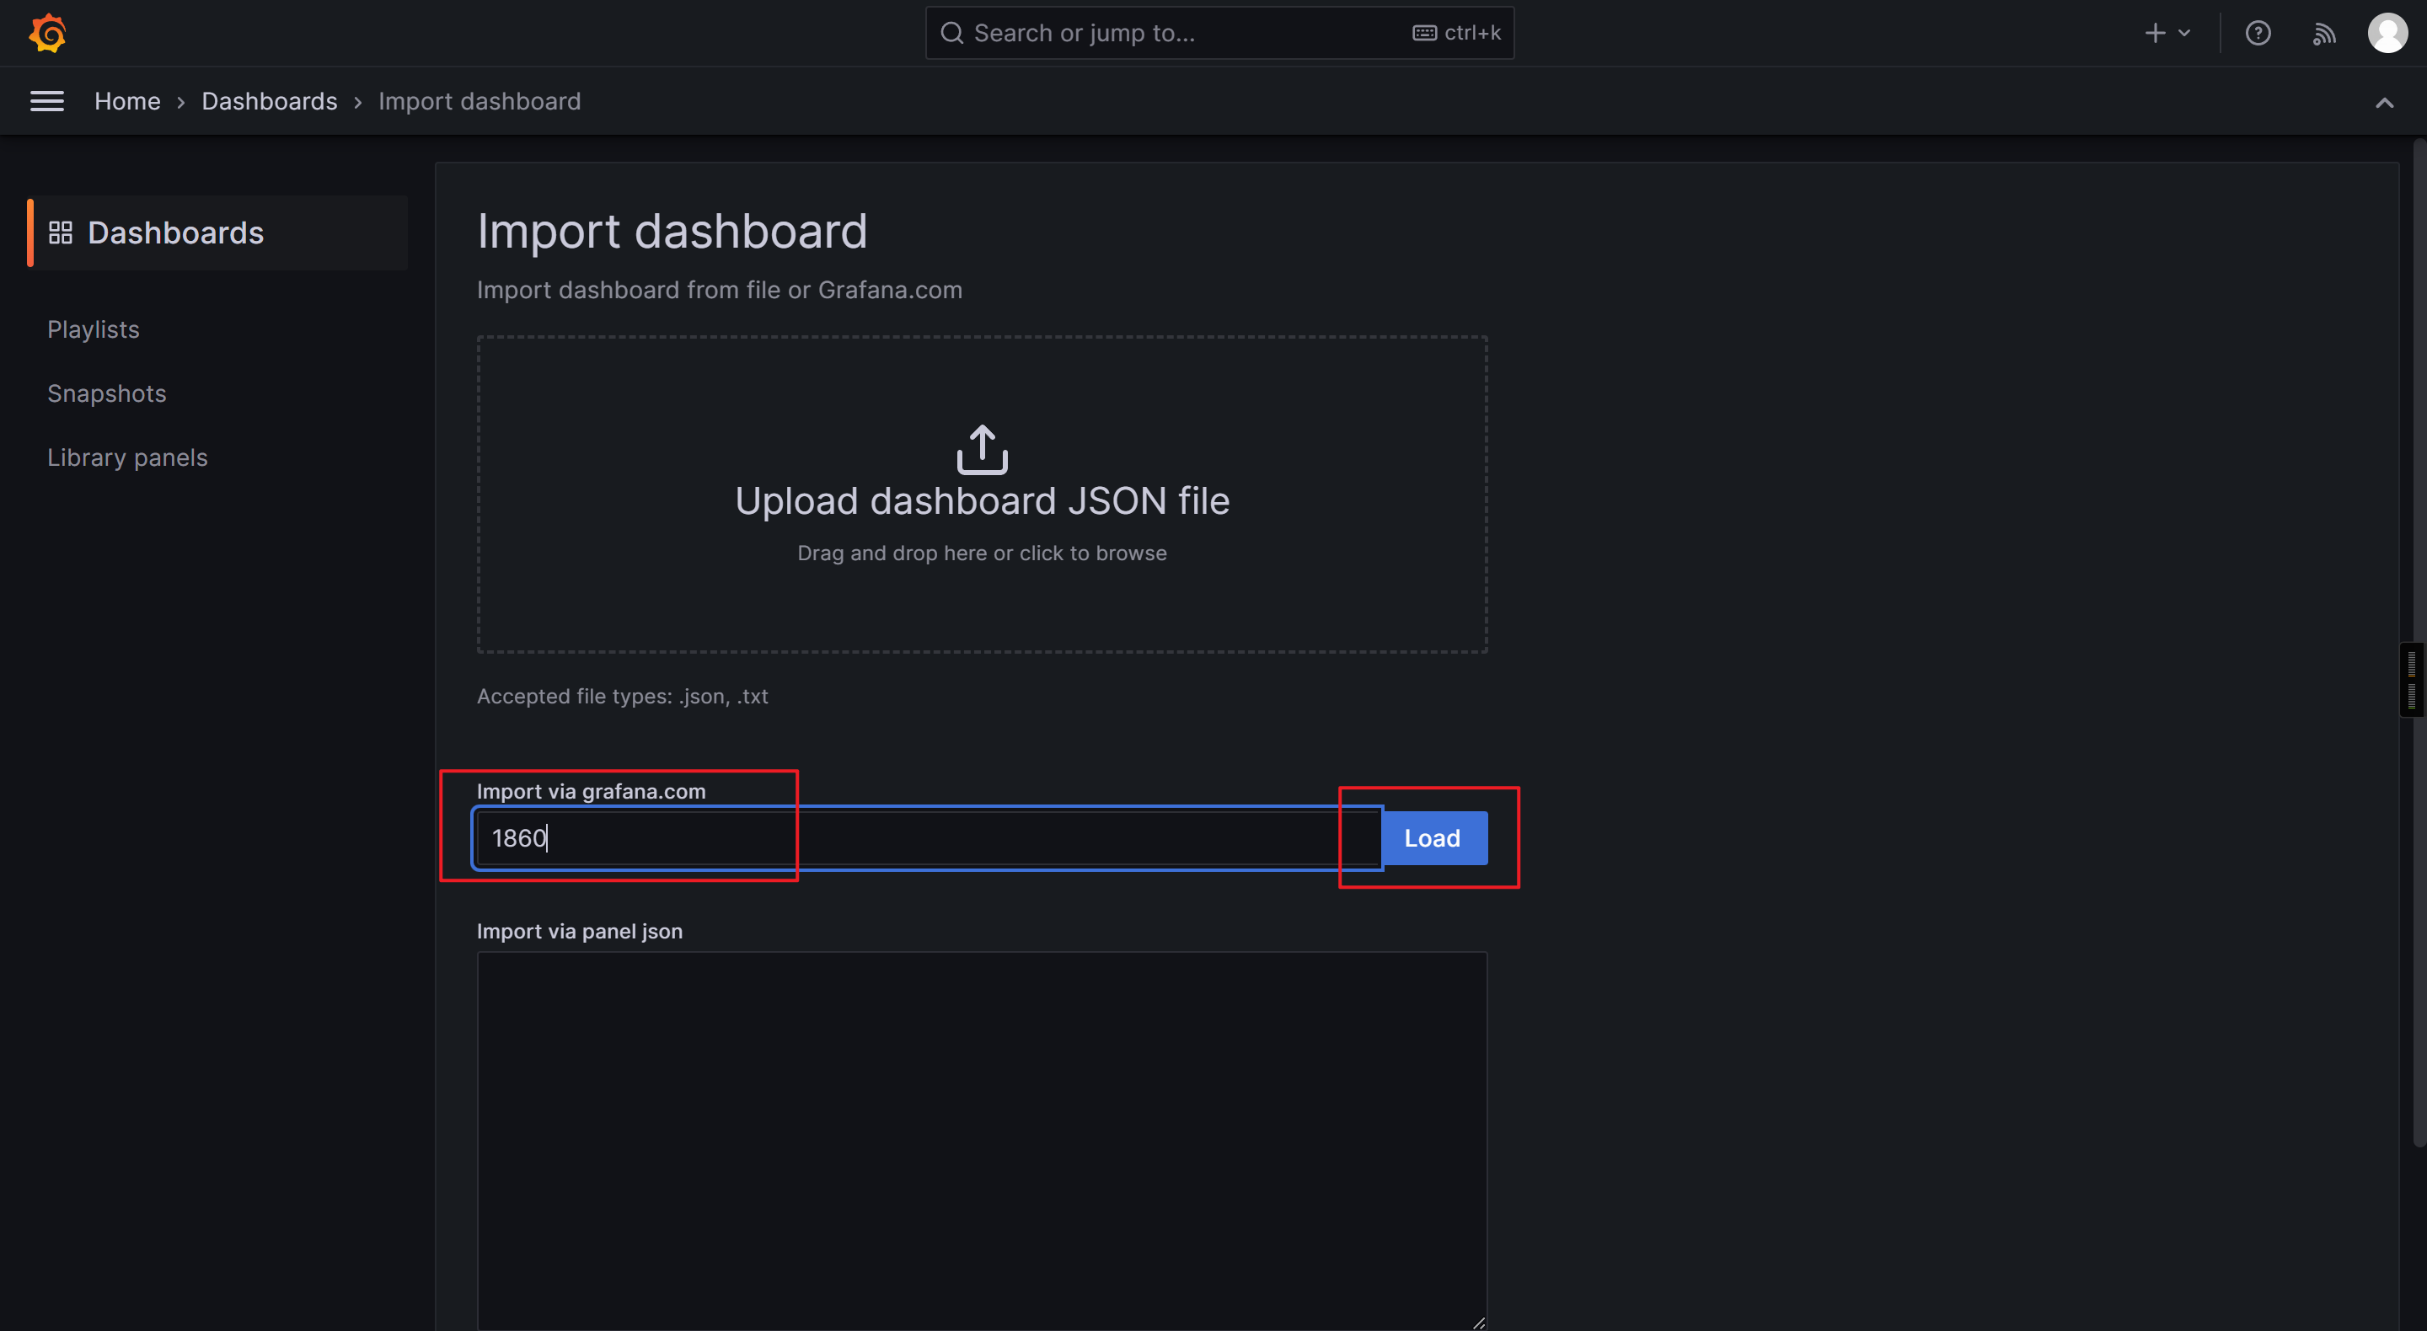Go to Library panels
Viewport: 2427px width, 1331px height.
[127, 457]
